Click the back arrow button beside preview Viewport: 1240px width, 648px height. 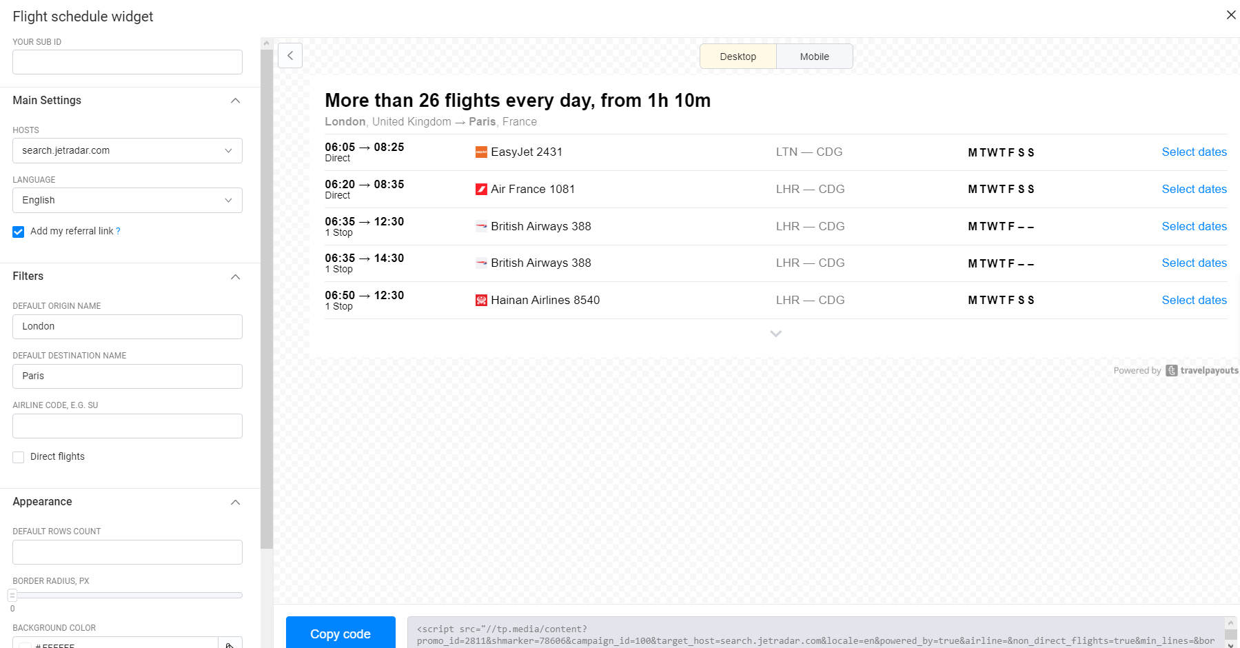pos(290,56)
